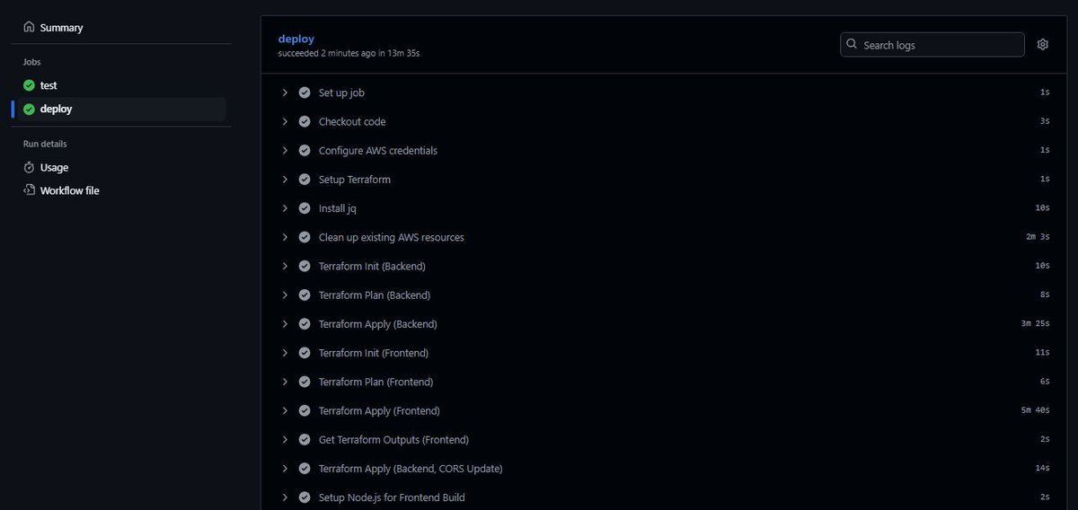Image resolution: width=1078 pixels, height=510 pixels.
Task: Click the deploy job title heading
Action: point(296,39)
